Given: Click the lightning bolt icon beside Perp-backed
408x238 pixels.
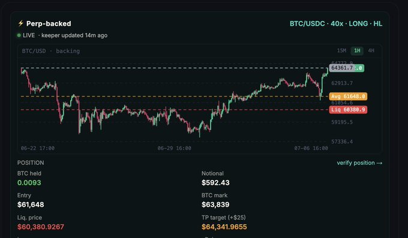Looking at the screenshot, I should pos(20,23).
